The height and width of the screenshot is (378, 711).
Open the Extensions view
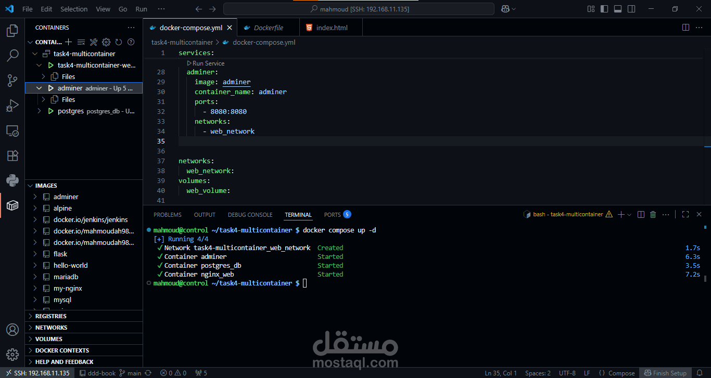tap(12, 155)
